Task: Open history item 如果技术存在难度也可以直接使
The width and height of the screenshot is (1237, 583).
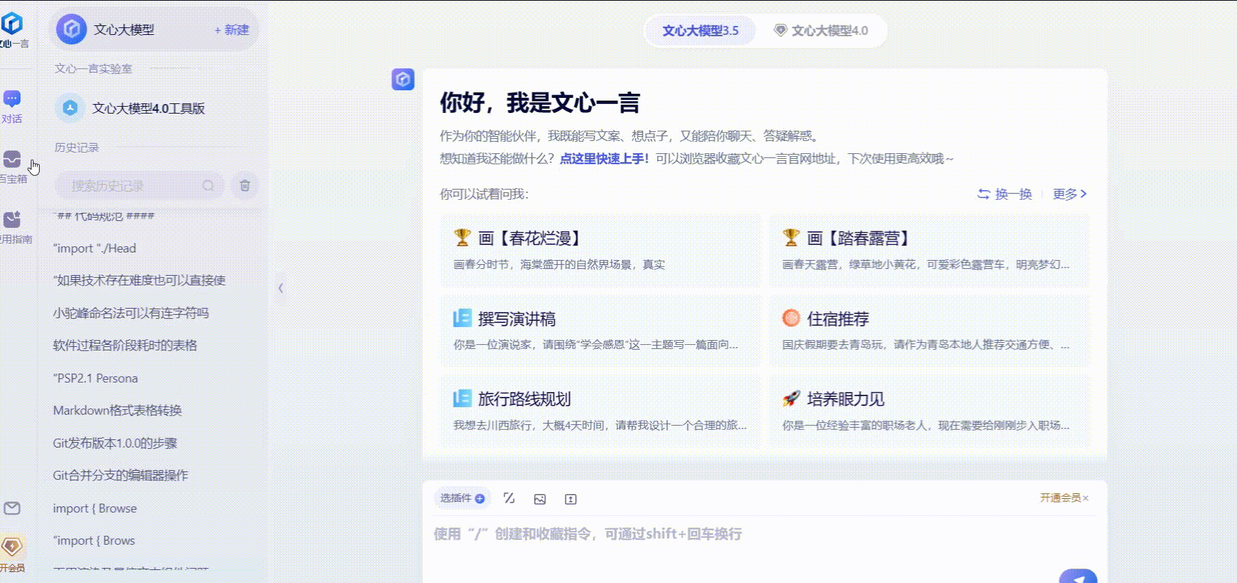Action: pyautogui.click(x=139, y=281)
